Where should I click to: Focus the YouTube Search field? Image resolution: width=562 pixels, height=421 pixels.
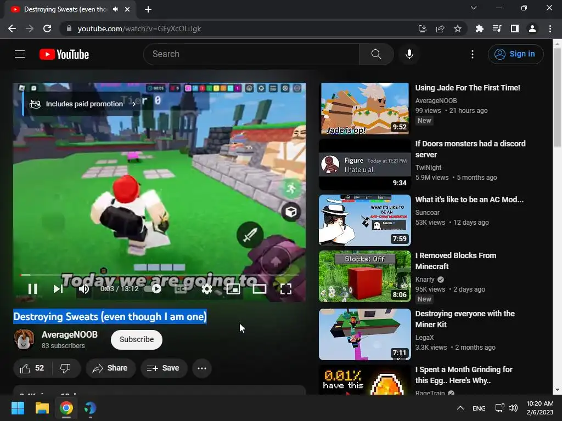(x=251, y=54)
